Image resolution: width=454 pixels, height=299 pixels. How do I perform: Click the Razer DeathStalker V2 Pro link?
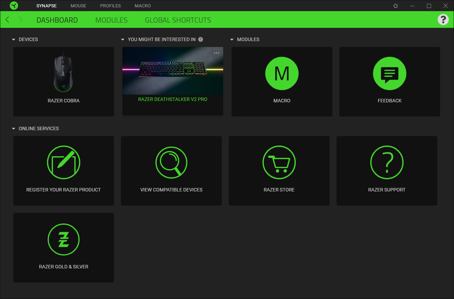tap(173, 99)
